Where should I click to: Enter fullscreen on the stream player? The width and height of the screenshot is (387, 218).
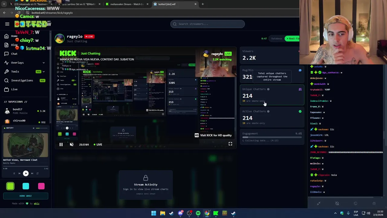(x=230, y=144)
